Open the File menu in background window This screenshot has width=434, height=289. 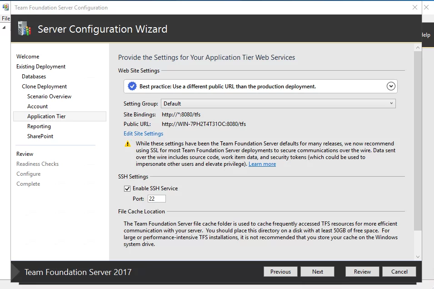[5, 18]
